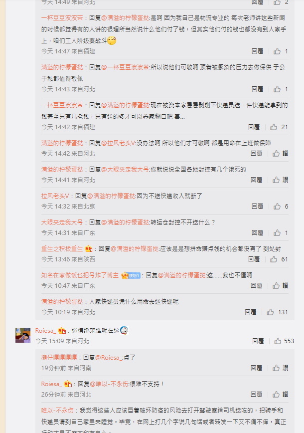
Task: Click the badge icon next to Roiesa_ username
Action: click(61, 330)
